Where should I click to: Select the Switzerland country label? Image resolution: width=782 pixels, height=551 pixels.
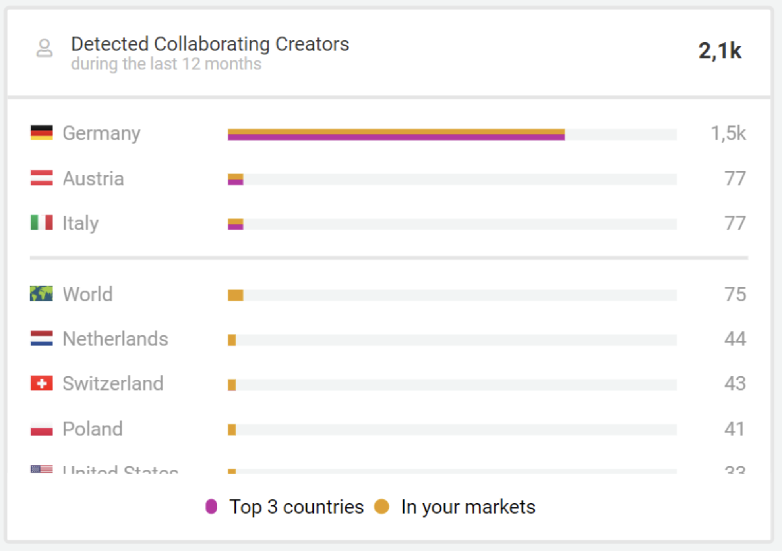(x=113, y=383)
